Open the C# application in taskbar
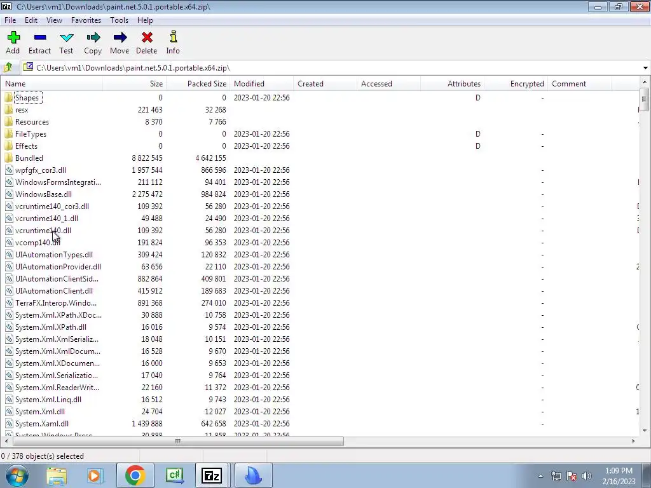651x488 pixels. pos(174,475)
